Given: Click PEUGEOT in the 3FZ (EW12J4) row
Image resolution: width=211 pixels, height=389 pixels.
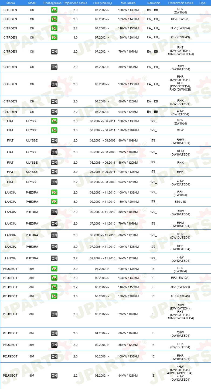Looking at the screenshot, I should [x=10, y=287].
